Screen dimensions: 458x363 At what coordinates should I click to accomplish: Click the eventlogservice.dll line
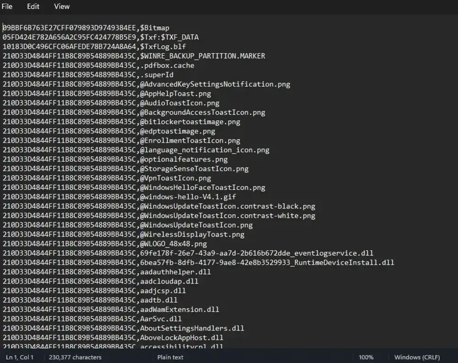(x=188, y=253)
